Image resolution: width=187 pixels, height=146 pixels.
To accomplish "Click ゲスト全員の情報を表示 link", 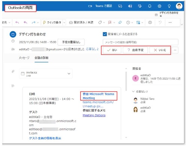I will pyautogui.click(x=45, y=138).
